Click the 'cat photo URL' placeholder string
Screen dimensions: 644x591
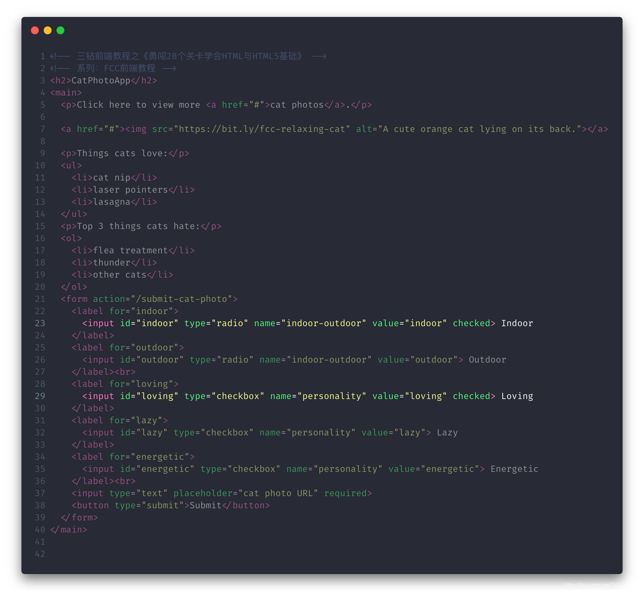click(278, 493)
